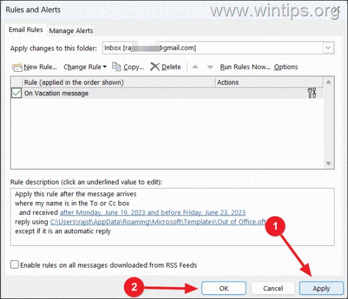
Task: Move rule down with down arrow
Action: [x=210, y=67]
